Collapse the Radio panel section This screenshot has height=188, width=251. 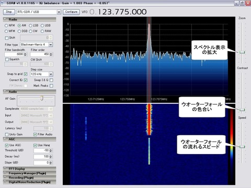[5, 19]
